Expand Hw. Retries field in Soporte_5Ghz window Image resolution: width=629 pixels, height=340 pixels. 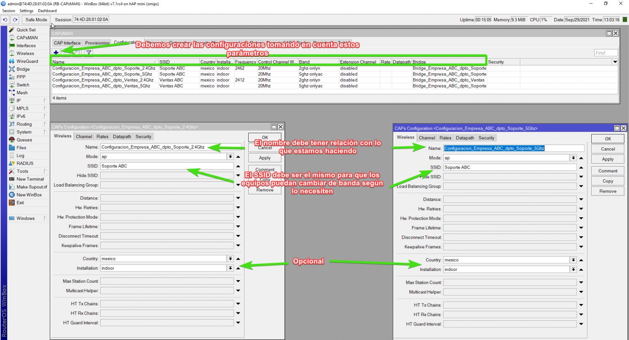click(581, 209)
